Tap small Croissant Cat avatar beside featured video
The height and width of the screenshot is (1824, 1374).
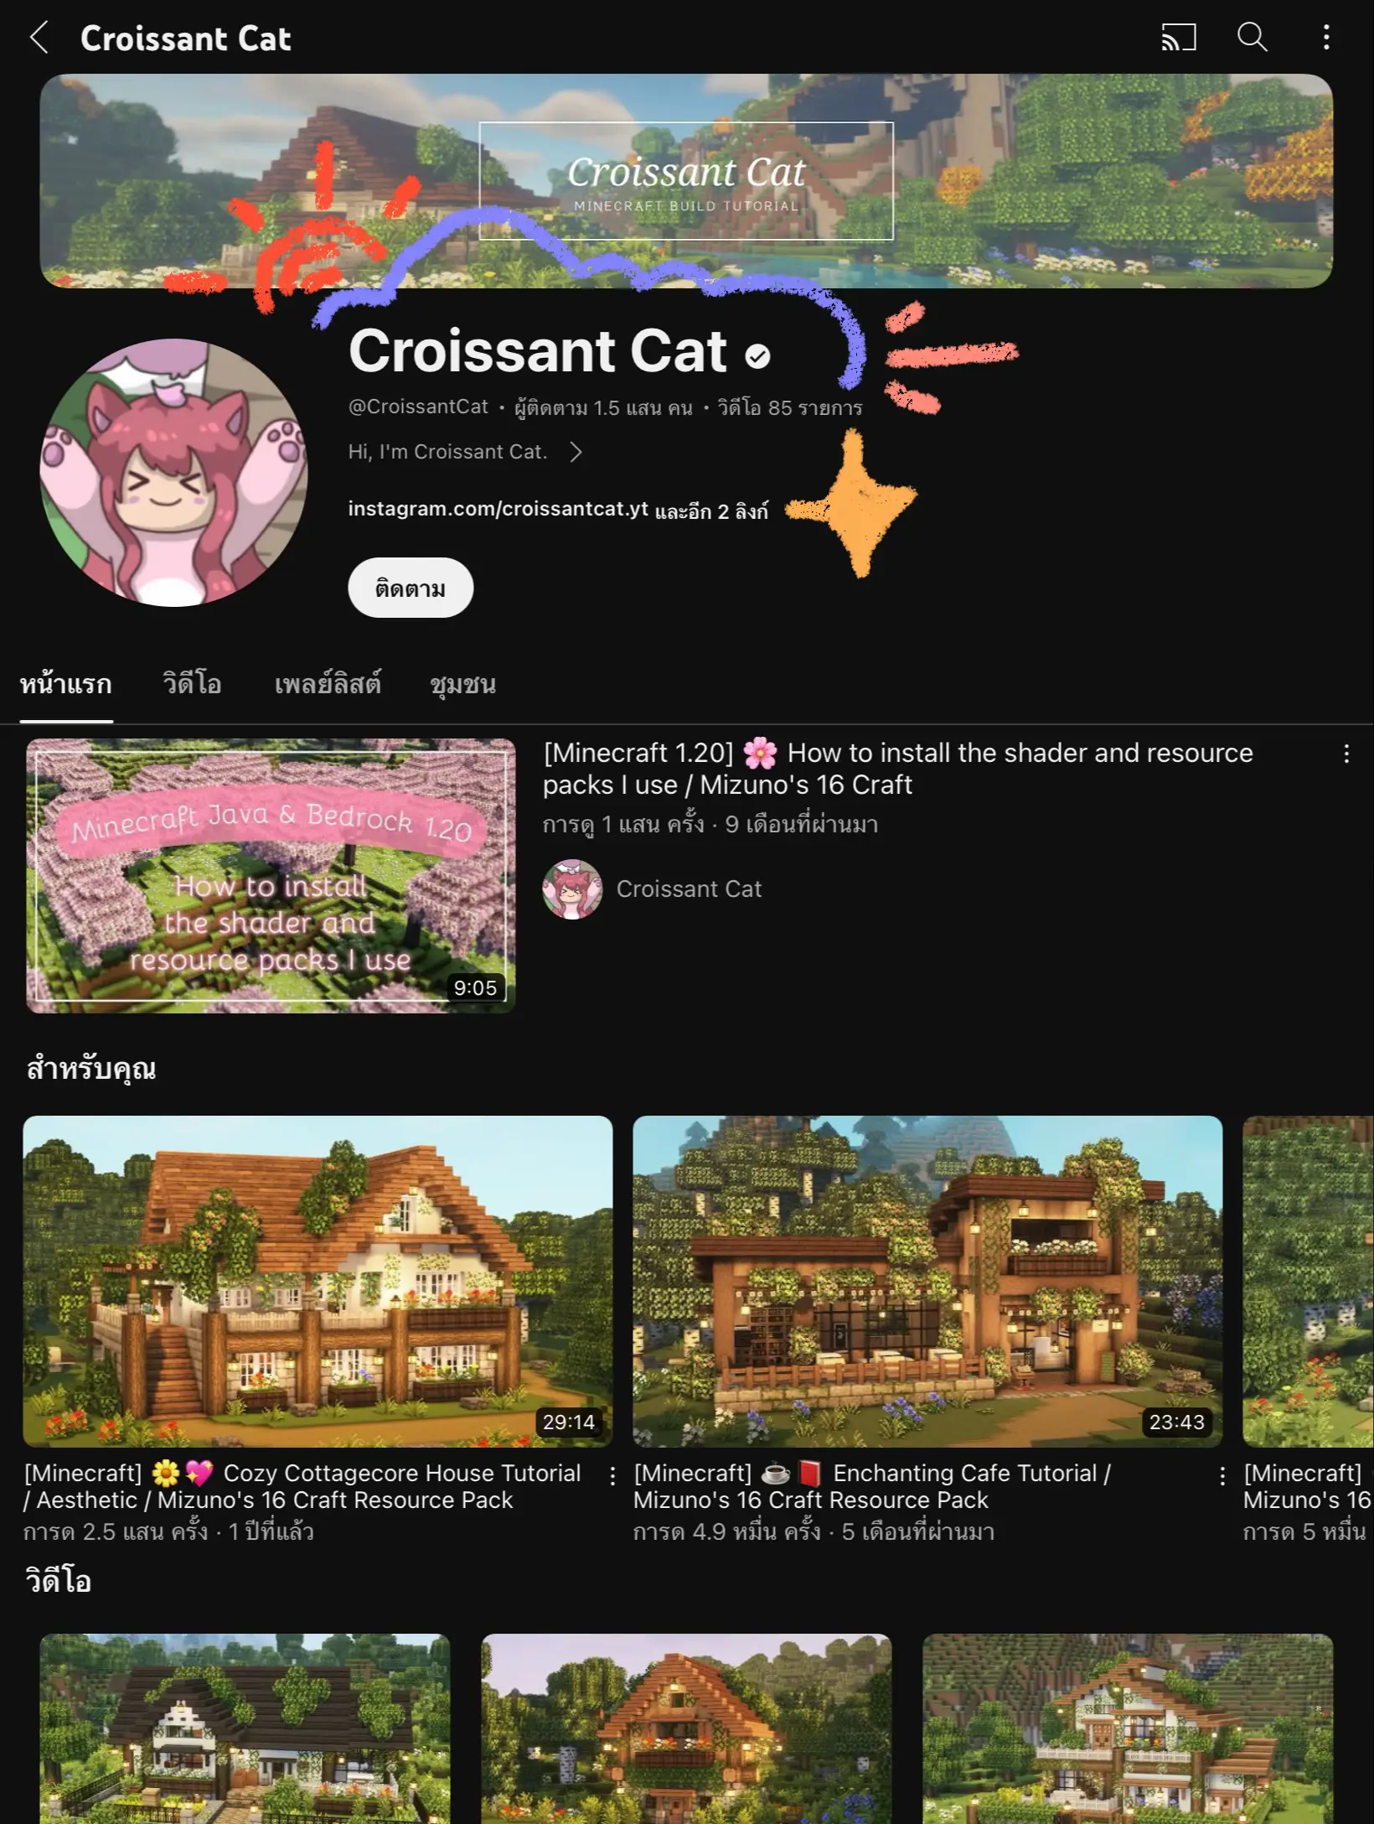(x=572, y=889)
